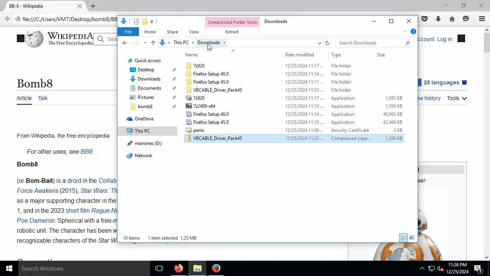
Task: Select Desktop in navigation pane
Action: pyautogui.click(x=146, y=70)
